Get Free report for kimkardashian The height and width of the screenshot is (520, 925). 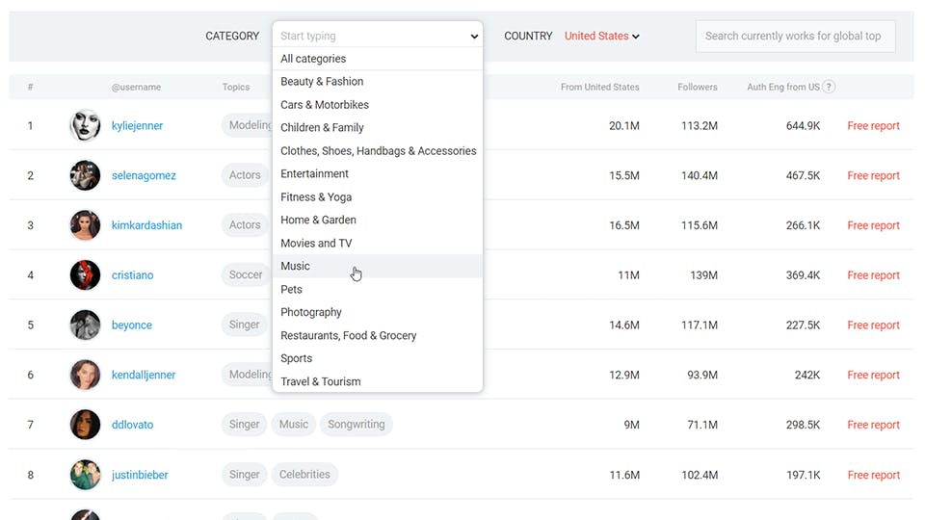[873, 225]
